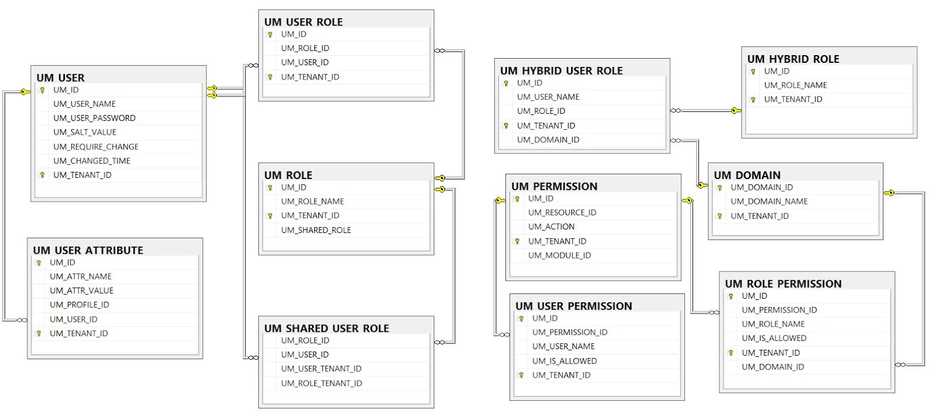This screenshot has width=948, height=412.
Task: Click the key icon beside UM_TENANT_ID in UM ROLE
Action: [x=270, y=216]
